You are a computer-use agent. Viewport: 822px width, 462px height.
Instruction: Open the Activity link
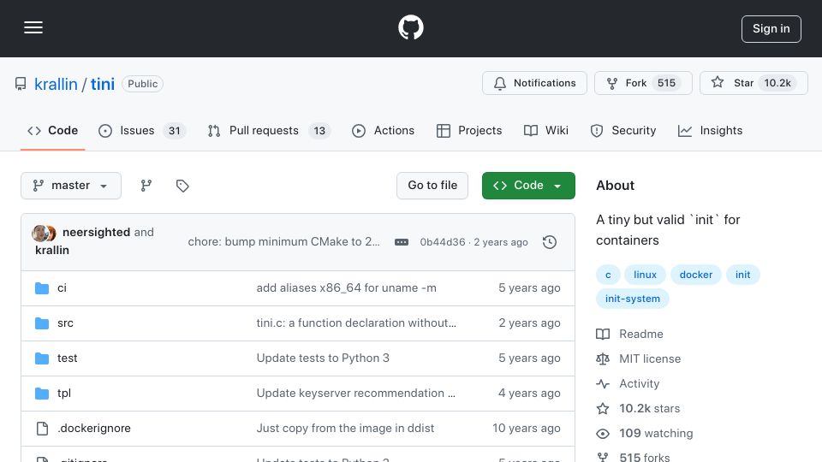(639, 384)
